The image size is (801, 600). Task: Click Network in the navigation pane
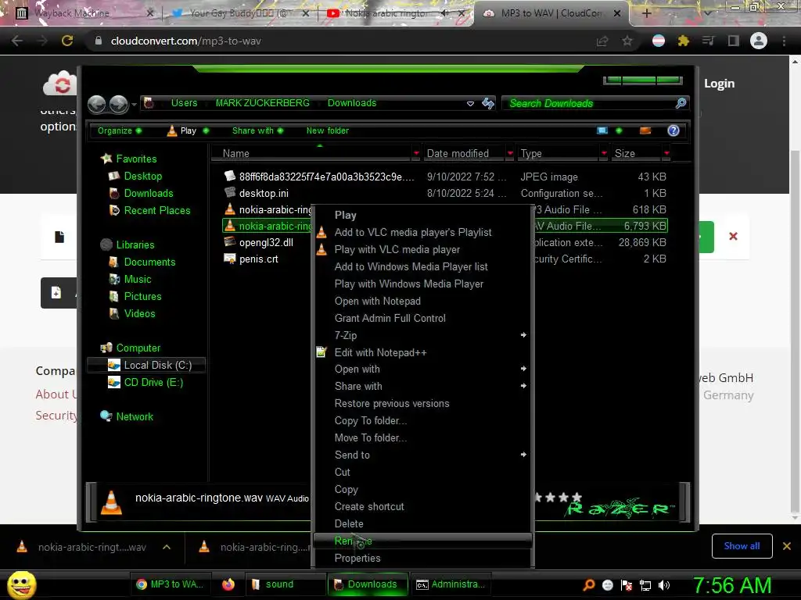pyautogui.click(x=128, y=417)
